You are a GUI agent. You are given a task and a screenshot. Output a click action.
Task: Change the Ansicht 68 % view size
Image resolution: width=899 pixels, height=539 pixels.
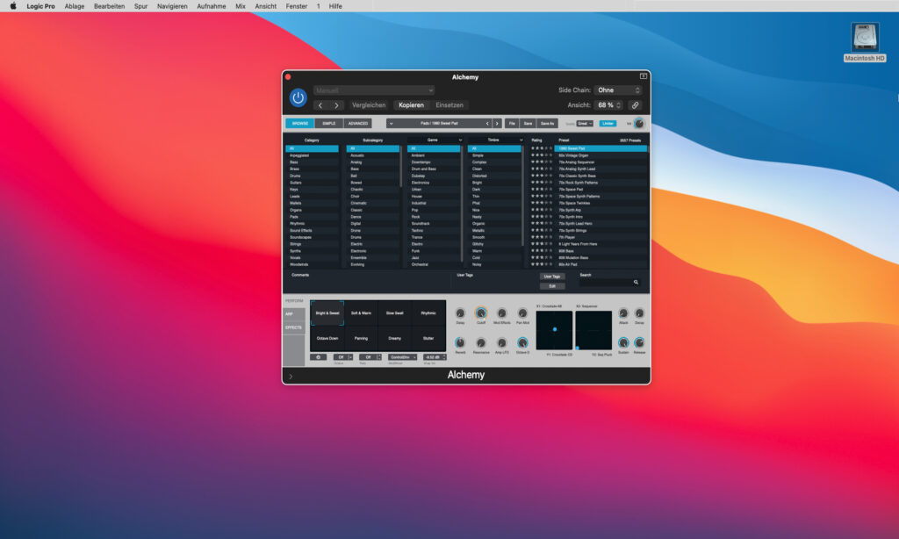point(609,105)
